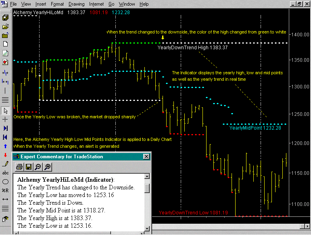This screenshot has width=311, height=235.
Task: Click the Alchemy YearlyHiLoMd indicator label
Action: (38, 13)
